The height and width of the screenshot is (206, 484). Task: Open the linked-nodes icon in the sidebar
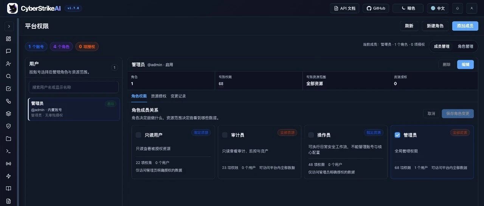[9, 101]
